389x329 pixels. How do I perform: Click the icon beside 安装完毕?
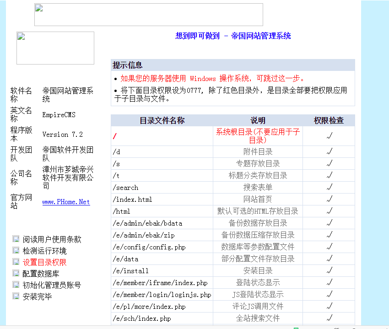(x=16, y=296)
